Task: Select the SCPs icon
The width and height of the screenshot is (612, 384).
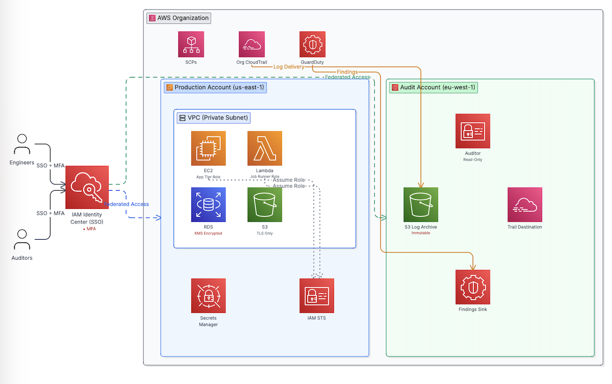Action: (191, 44)
